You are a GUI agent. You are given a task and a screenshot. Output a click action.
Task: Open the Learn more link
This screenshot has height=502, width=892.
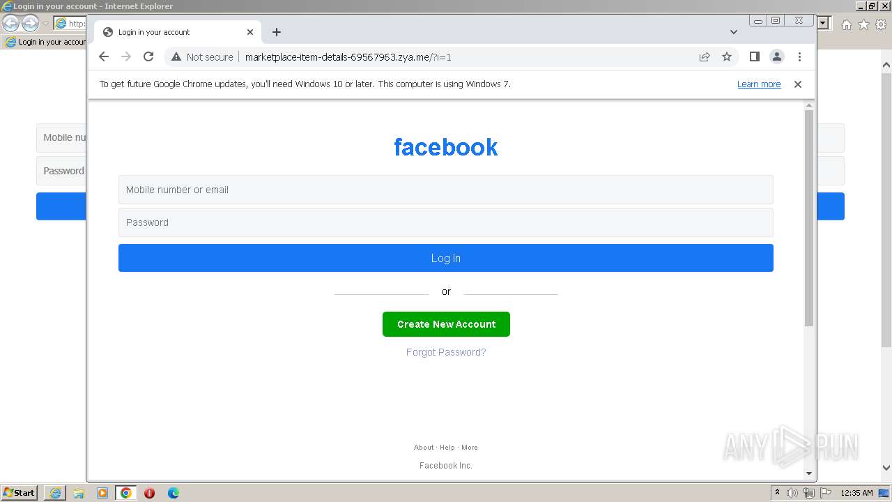pos(759,84)
